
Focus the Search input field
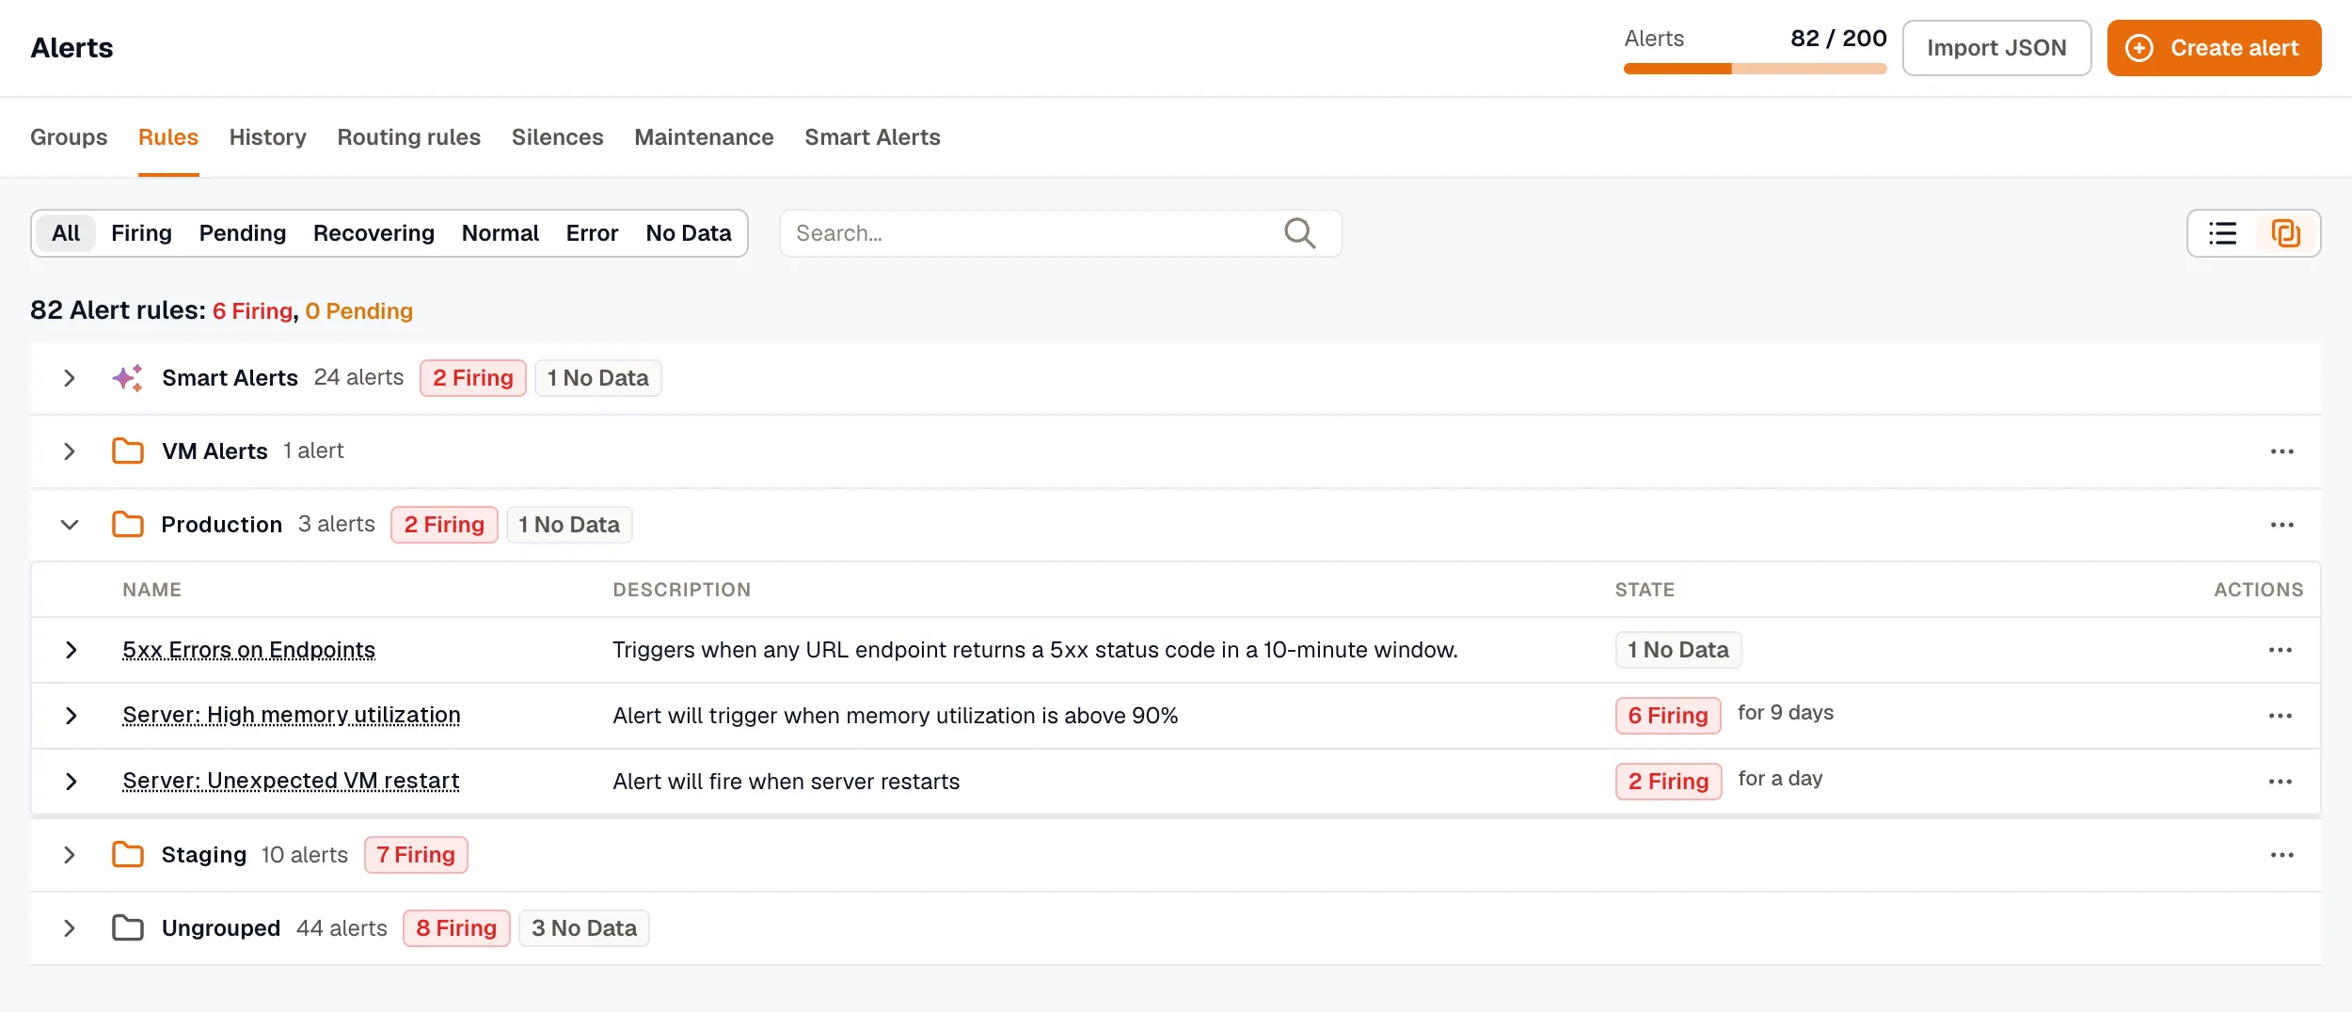1061,233
